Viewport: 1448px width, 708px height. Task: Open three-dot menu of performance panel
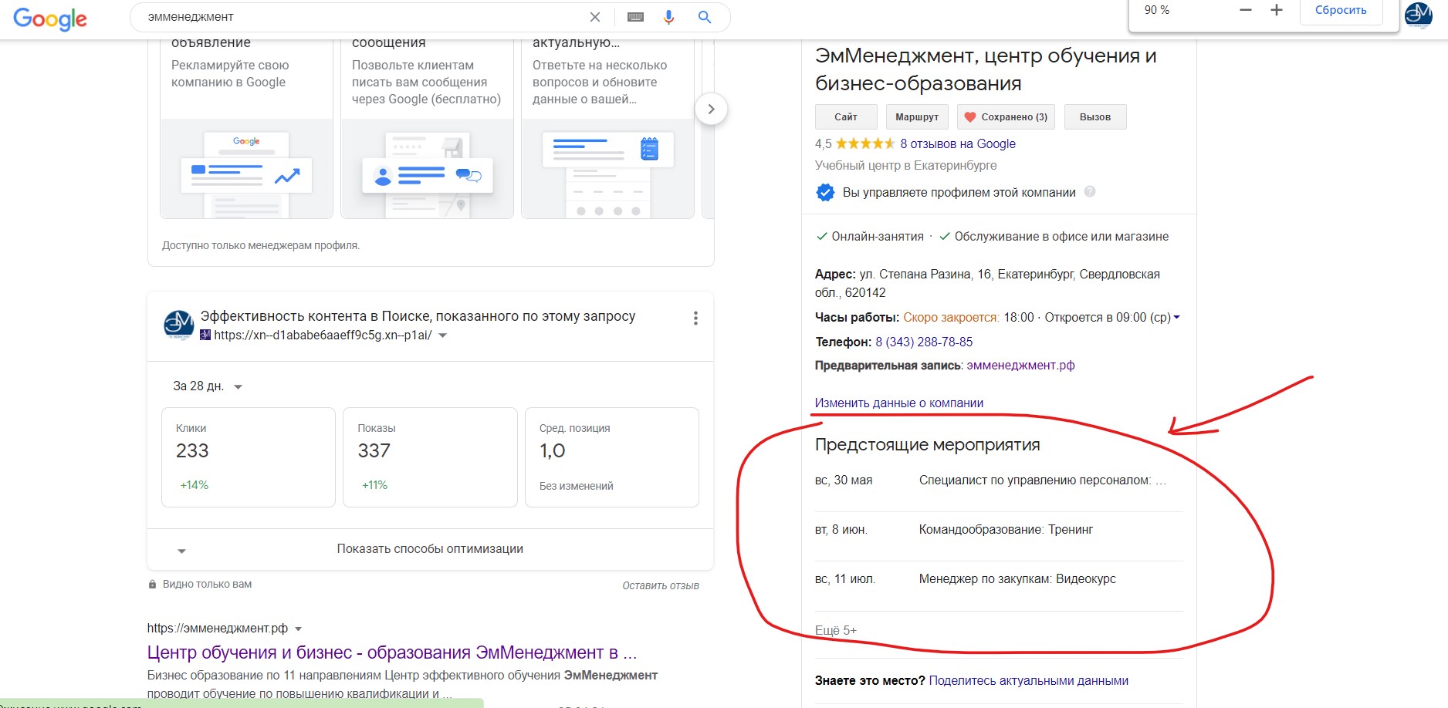[x=695, y=318]
